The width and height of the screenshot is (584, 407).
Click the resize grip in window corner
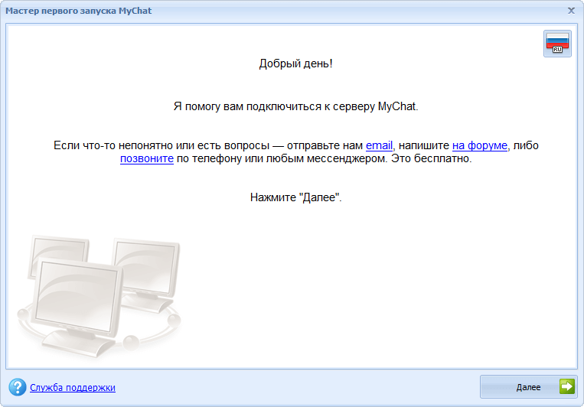[579, 402]
